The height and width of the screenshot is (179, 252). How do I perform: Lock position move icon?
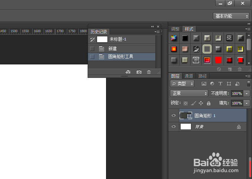coord(201,103)
